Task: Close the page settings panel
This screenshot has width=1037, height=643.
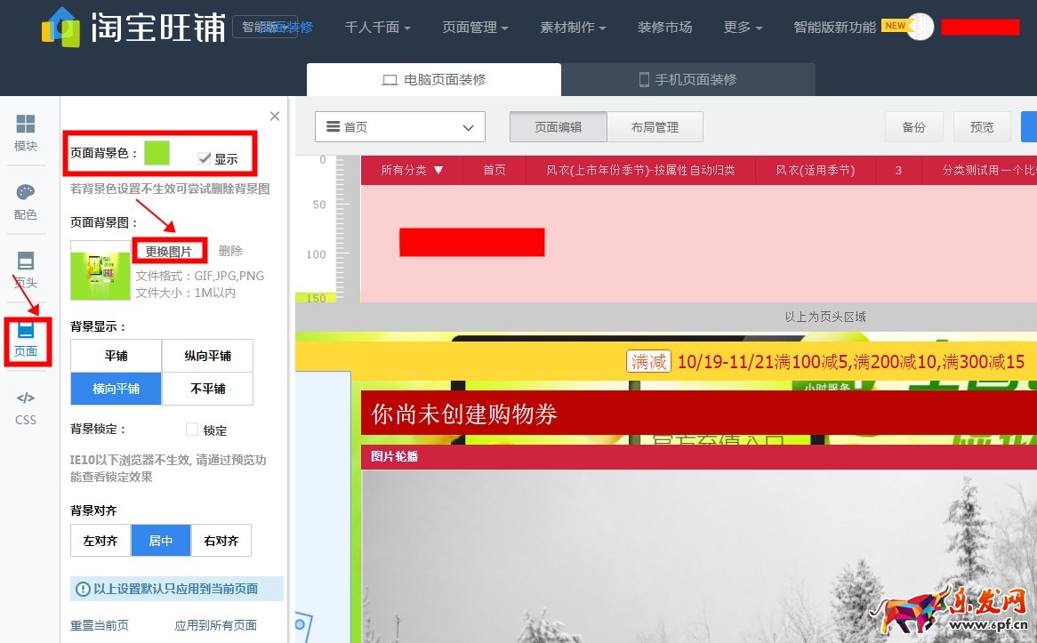Action: point(275,117)
